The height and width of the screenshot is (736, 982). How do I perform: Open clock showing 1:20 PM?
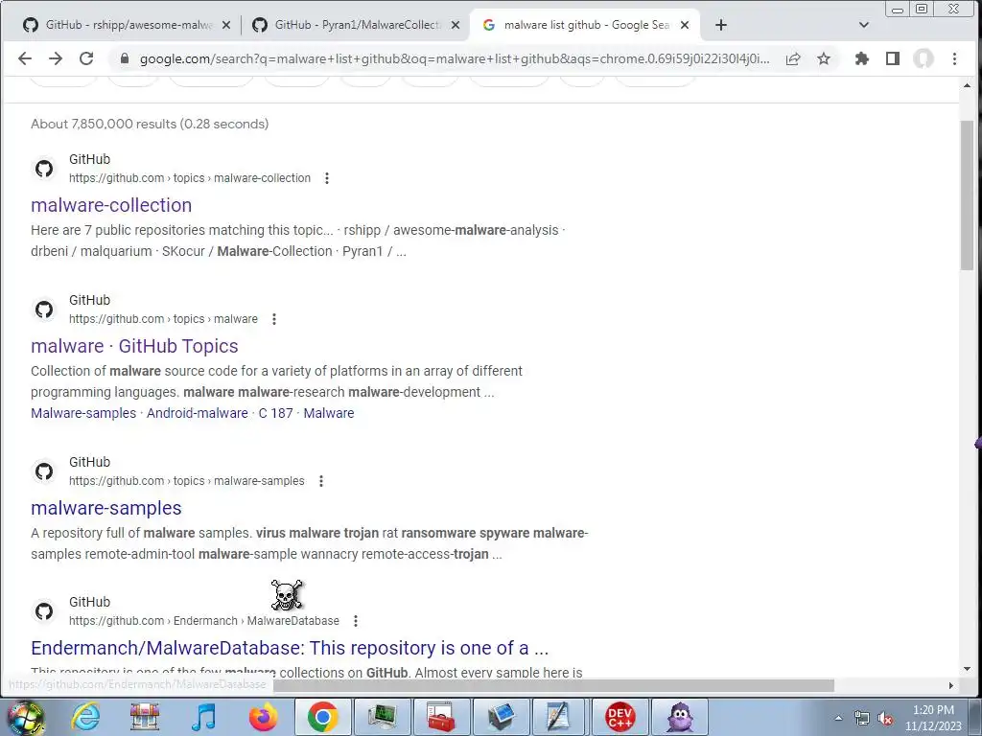[933, 718]
